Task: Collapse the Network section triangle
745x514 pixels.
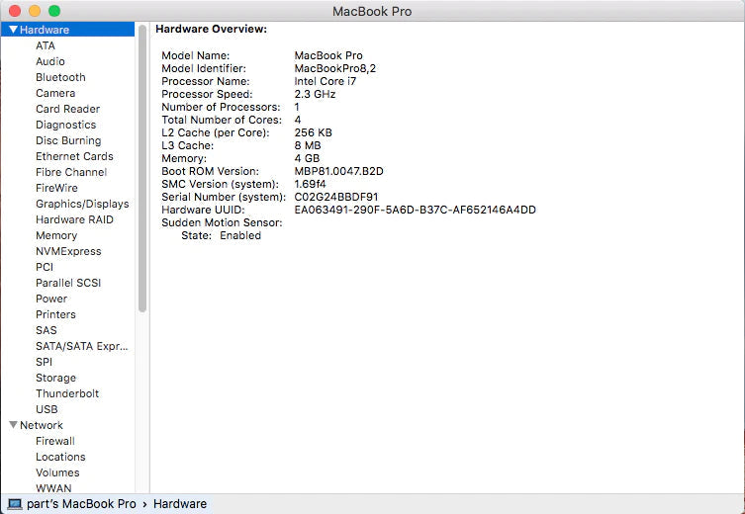Action: (13, 425)
